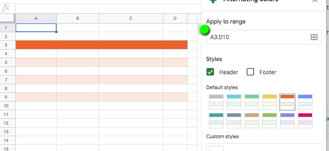Select row 1 header
The image size is (329, 151).
coord(8,28)
